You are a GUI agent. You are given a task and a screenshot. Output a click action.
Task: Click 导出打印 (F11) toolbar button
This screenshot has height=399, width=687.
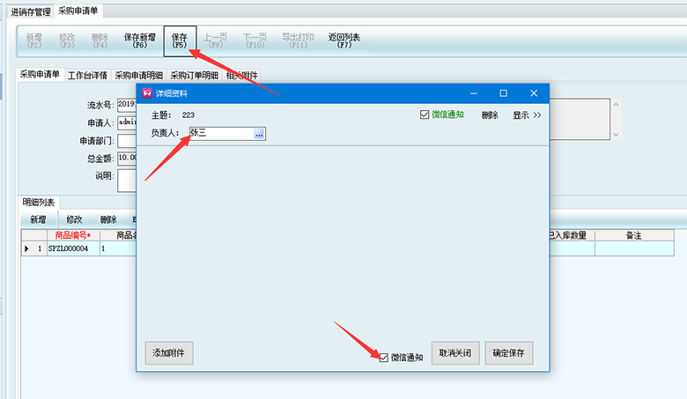pos(299,41)
